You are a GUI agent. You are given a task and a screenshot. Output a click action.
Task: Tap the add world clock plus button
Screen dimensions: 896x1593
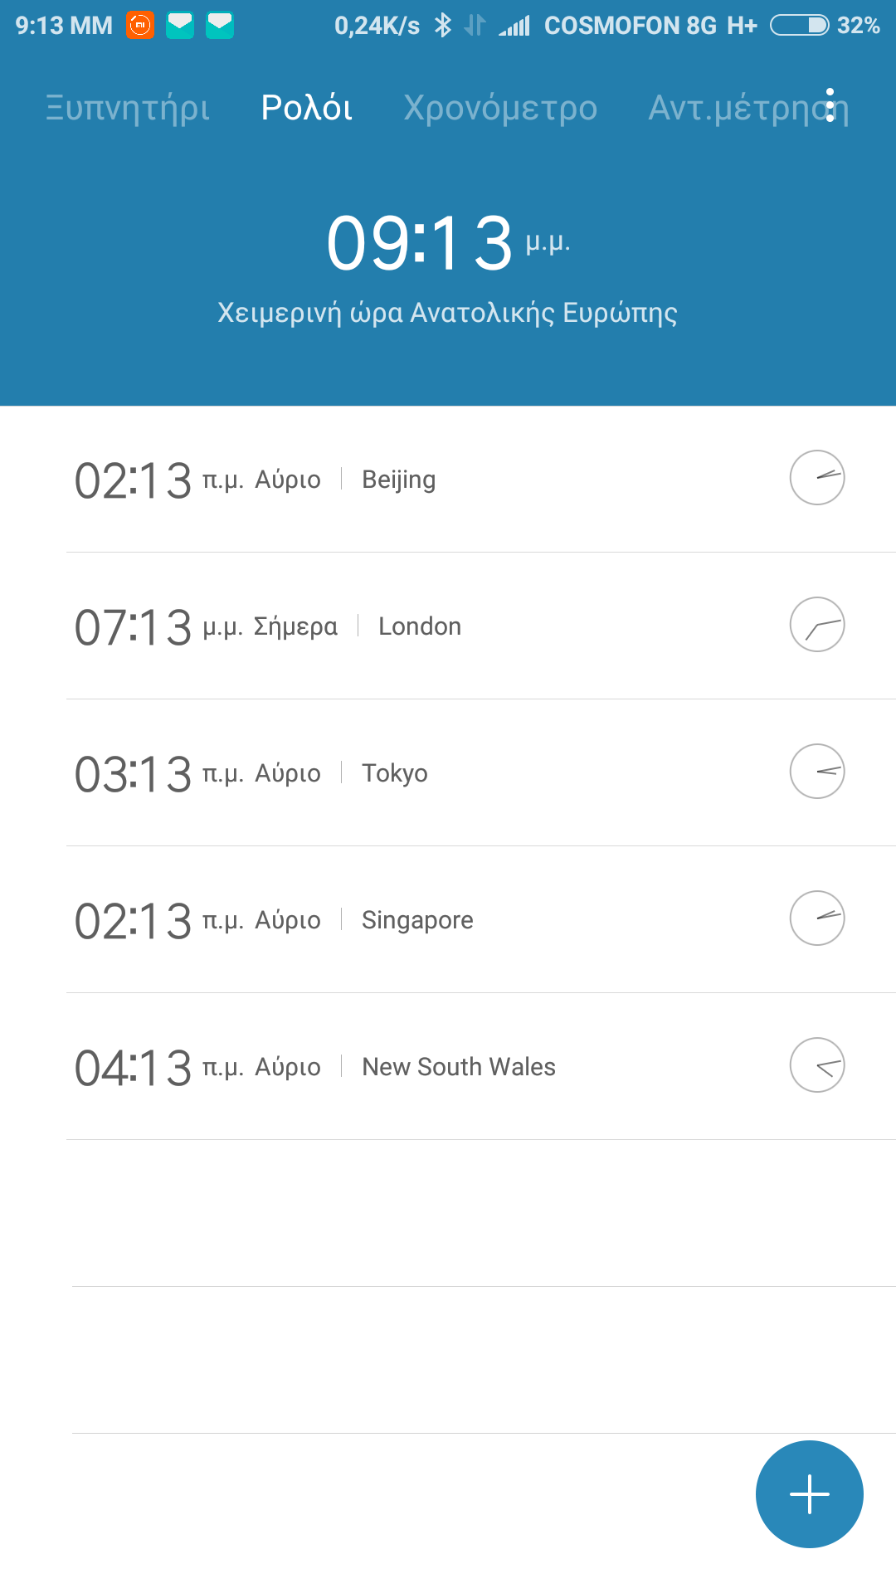(809, 1494)
